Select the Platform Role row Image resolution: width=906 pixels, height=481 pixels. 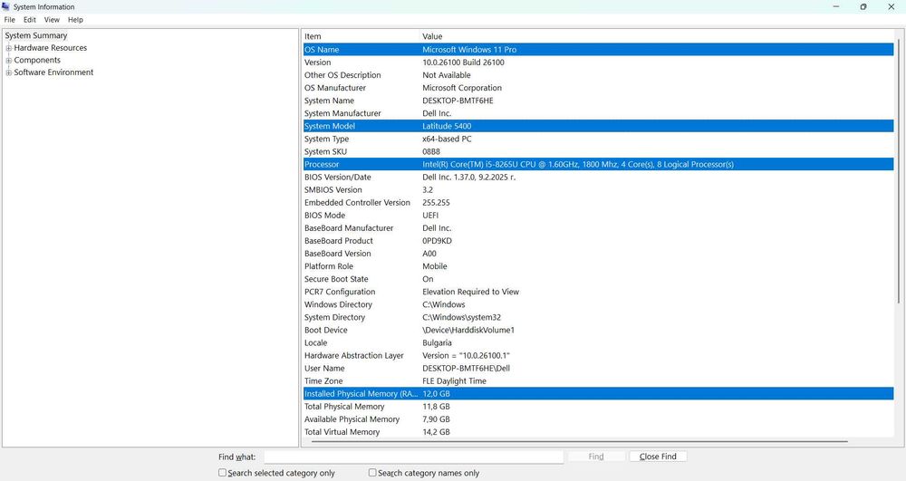[x=599, y=266]
